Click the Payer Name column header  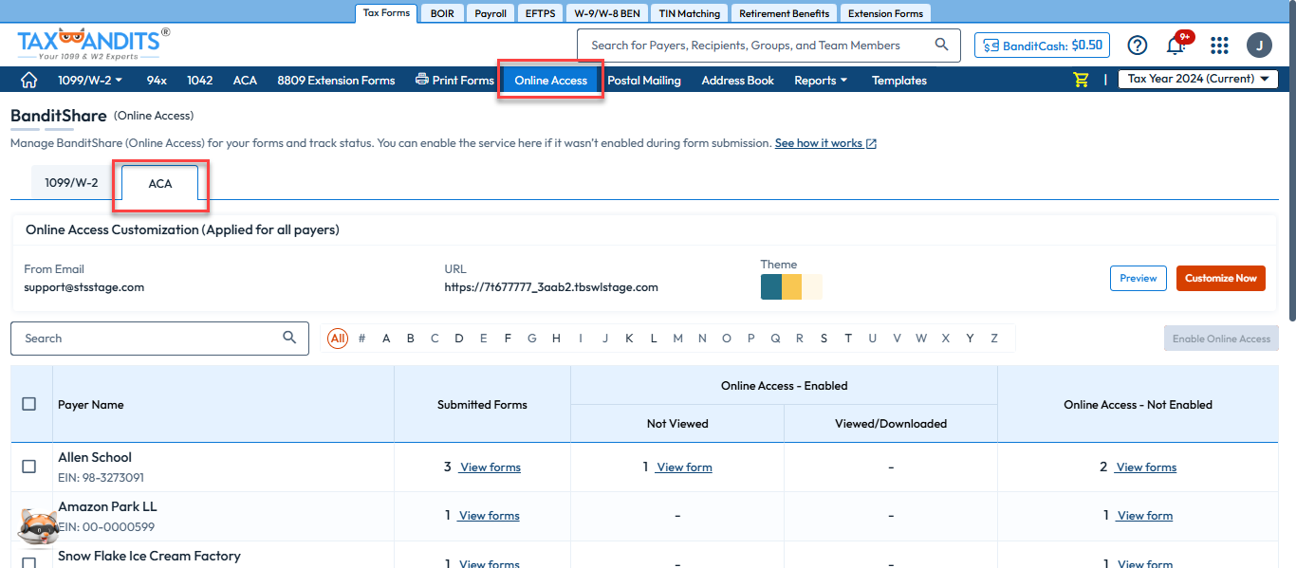click(91, 405)
